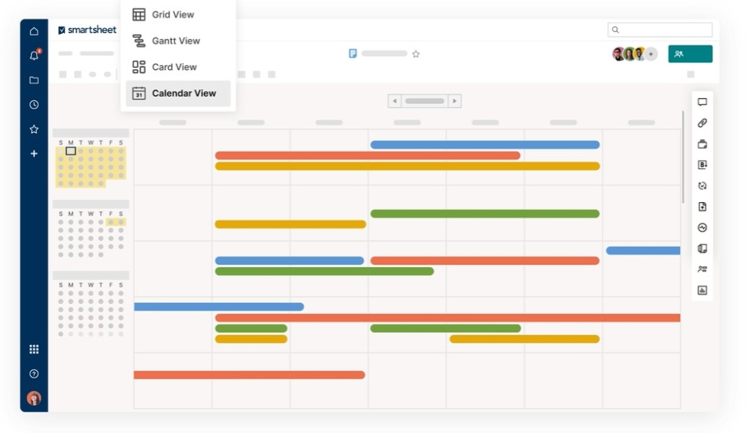Viewport: 756px width, 438px height.
Task: Click inside the search field
Action: pos(659,29)
